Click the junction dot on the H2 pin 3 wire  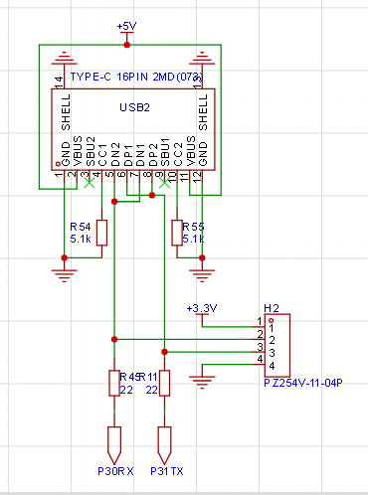coord(164,352)
